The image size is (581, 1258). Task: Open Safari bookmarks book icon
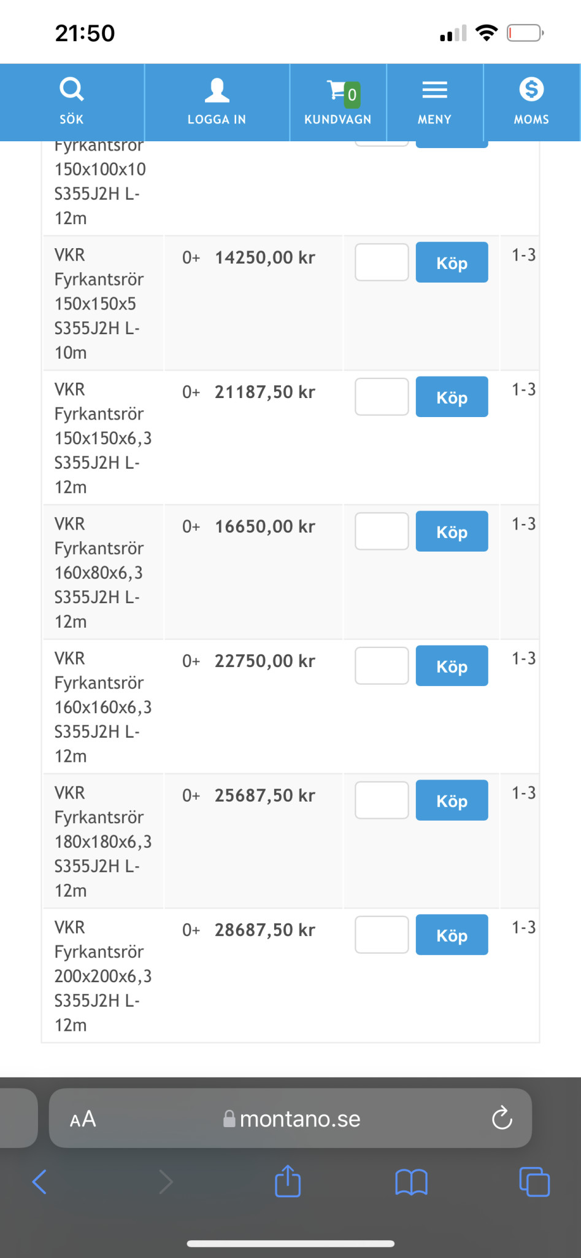[x=411, y=1181]
